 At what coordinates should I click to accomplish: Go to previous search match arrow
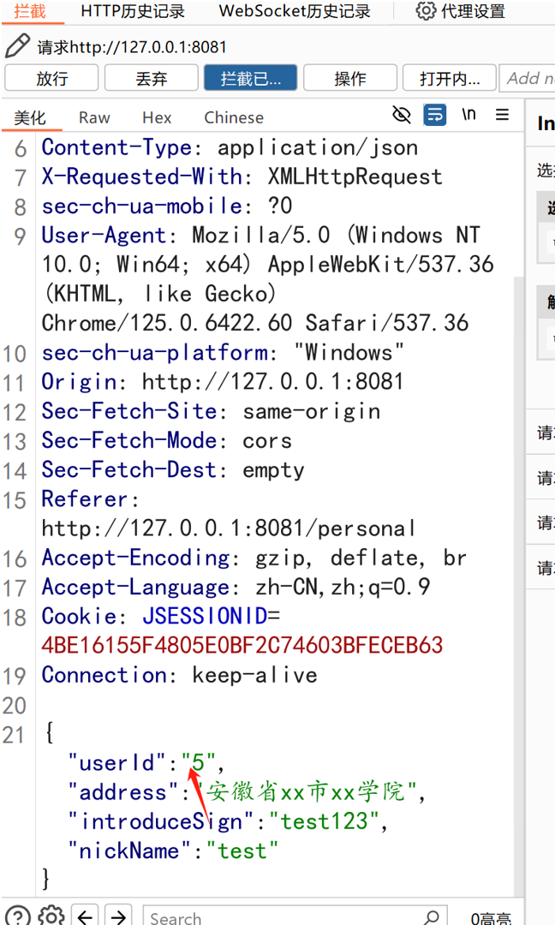point(85,916)
